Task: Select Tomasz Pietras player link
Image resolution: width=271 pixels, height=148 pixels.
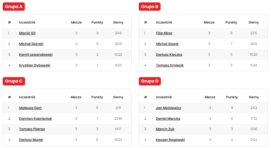Action: point(32,129)
